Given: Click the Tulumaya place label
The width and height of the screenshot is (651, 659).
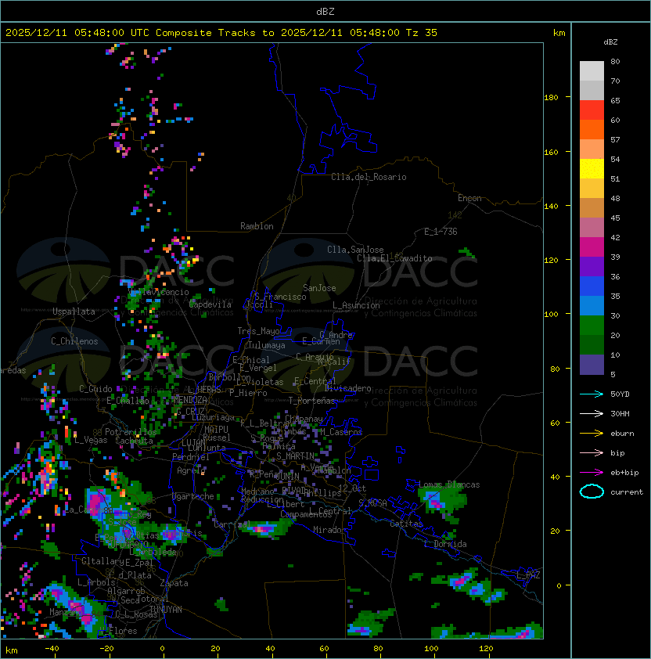Looking at the screenshot, I should tap(267, 345).
